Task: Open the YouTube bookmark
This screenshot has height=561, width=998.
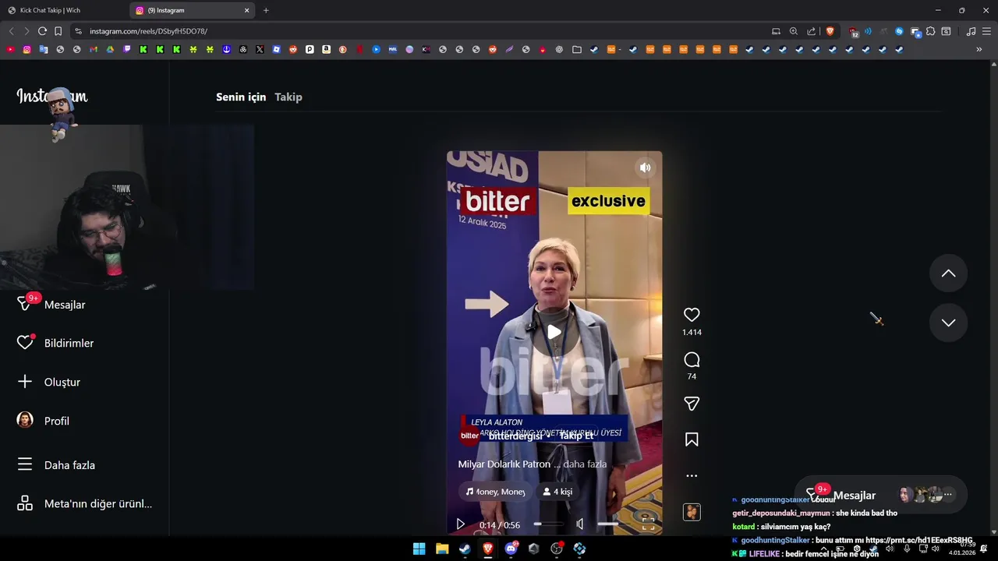Action: point(10,49)
